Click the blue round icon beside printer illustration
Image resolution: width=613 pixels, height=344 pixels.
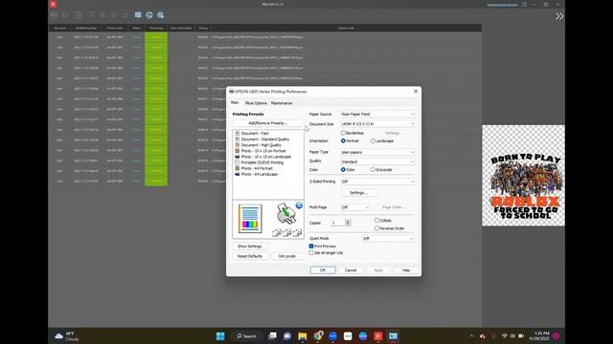click(x=299, y=205)
